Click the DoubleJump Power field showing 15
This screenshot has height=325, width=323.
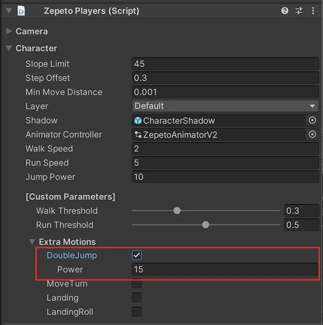[x=225, y=269]
